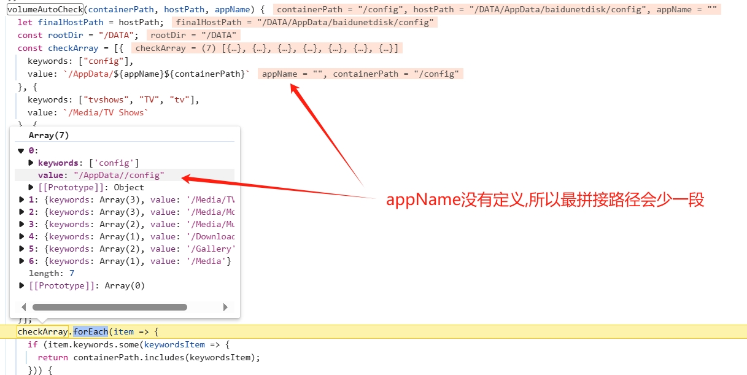Click the popup scrollbar left arrow
The width and height of the screenshot is (747, 375).
pos(24,307)
